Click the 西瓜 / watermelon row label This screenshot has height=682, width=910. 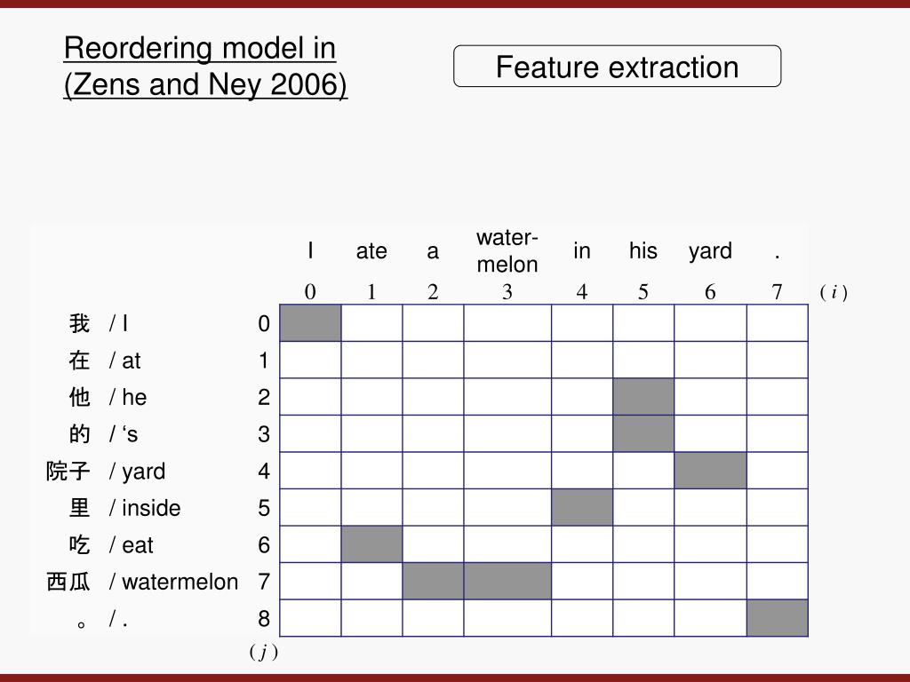142,582
